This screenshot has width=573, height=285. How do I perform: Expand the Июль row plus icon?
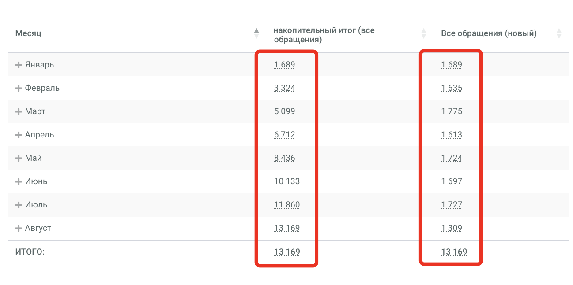click(19, 205)
